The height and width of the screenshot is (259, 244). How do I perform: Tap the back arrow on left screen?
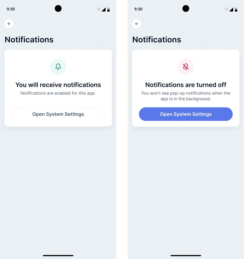click(9, 24)
